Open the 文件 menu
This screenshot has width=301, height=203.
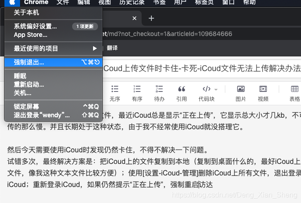pos(63,2)
